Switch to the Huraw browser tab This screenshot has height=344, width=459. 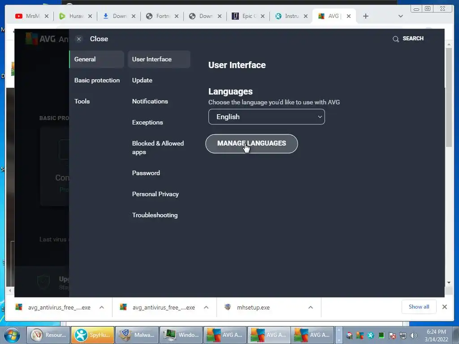pyautogui.click(x=72, y=16)
